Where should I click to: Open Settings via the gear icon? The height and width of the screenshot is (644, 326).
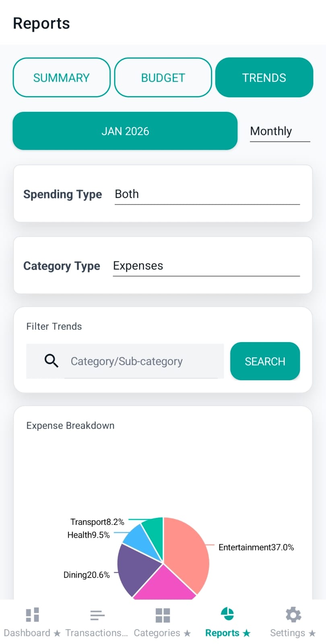pyautogui.click(x=293, y=614)
